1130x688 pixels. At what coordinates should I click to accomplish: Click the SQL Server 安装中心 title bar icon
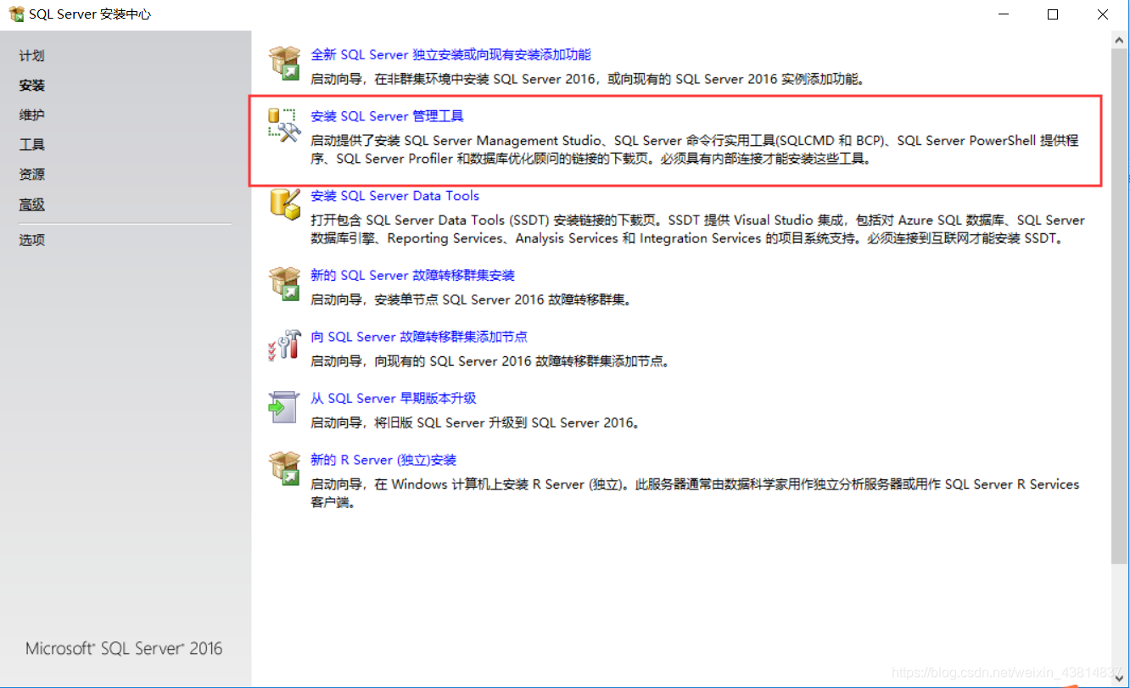point(16,14)
